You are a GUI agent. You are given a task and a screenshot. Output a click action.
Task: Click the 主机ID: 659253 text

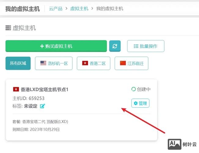click(28, 98)
